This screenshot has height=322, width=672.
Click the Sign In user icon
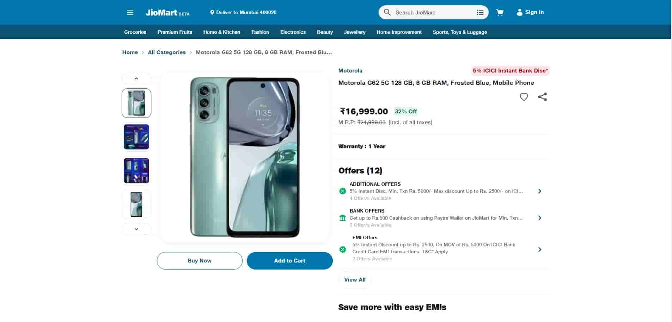519,12
